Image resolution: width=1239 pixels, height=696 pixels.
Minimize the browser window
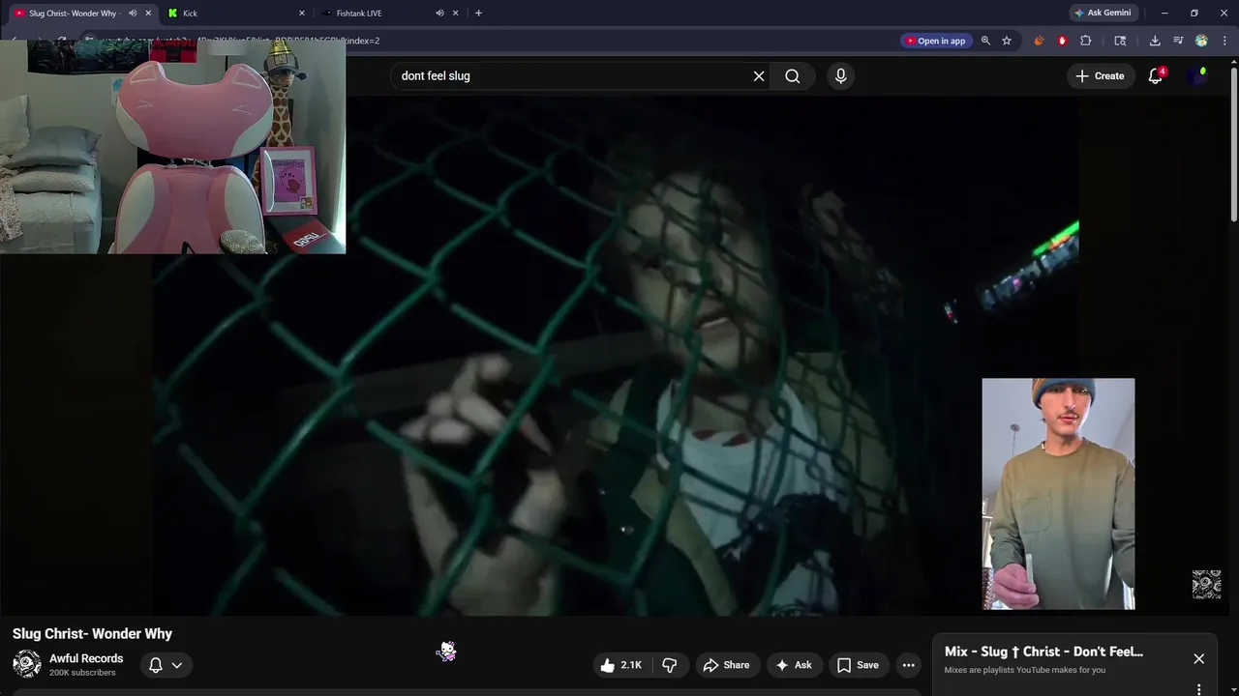click(1164, 13)
